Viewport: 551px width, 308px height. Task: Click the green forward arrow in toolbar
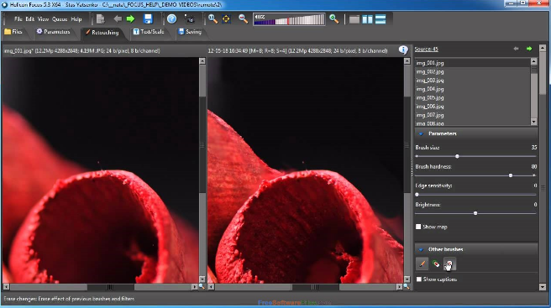[131, 19]
